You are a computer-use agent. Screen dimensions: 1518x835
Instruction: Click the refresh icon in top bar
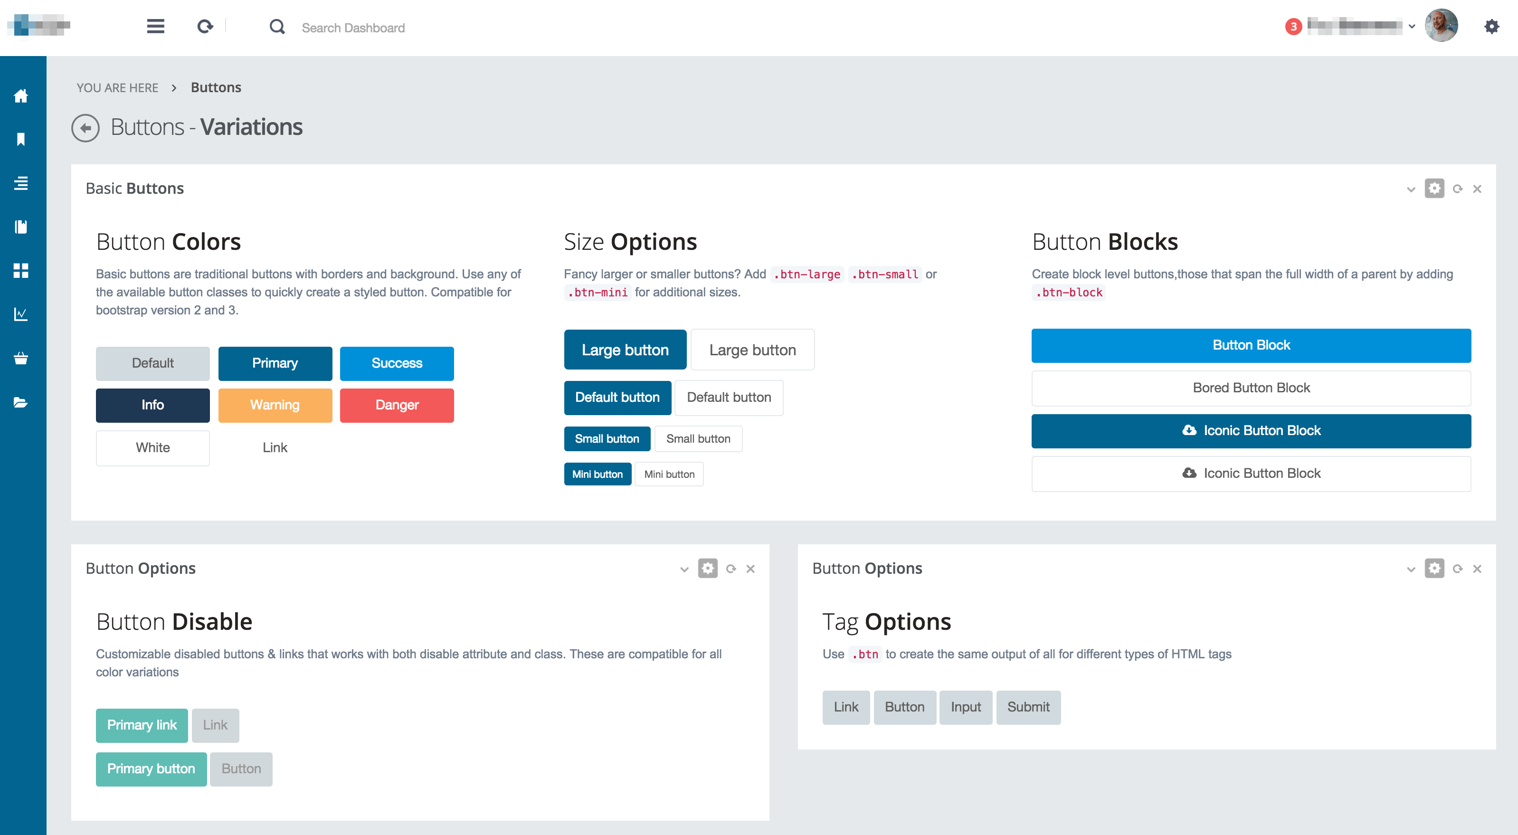(x=205, y=27)
